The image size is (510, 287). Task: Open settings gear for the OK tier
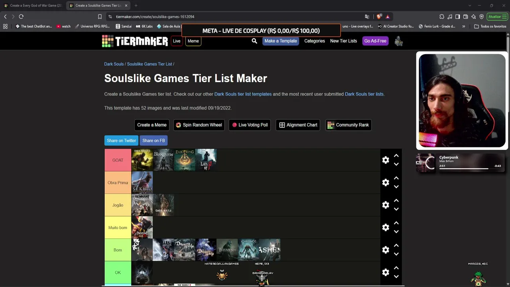pos(385,272)
